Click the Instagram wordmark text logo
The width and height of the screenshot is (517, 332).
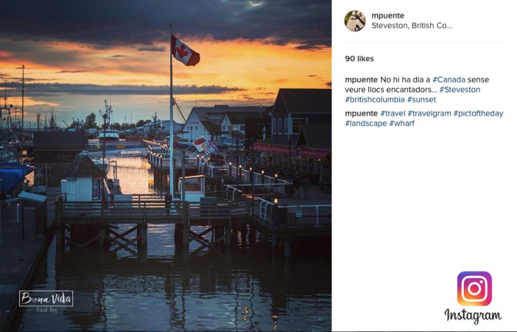tap(473, 316)
